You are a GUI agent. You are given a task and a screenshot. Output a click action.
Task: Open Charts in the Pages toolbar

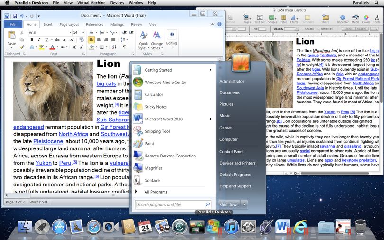[293, 19]
